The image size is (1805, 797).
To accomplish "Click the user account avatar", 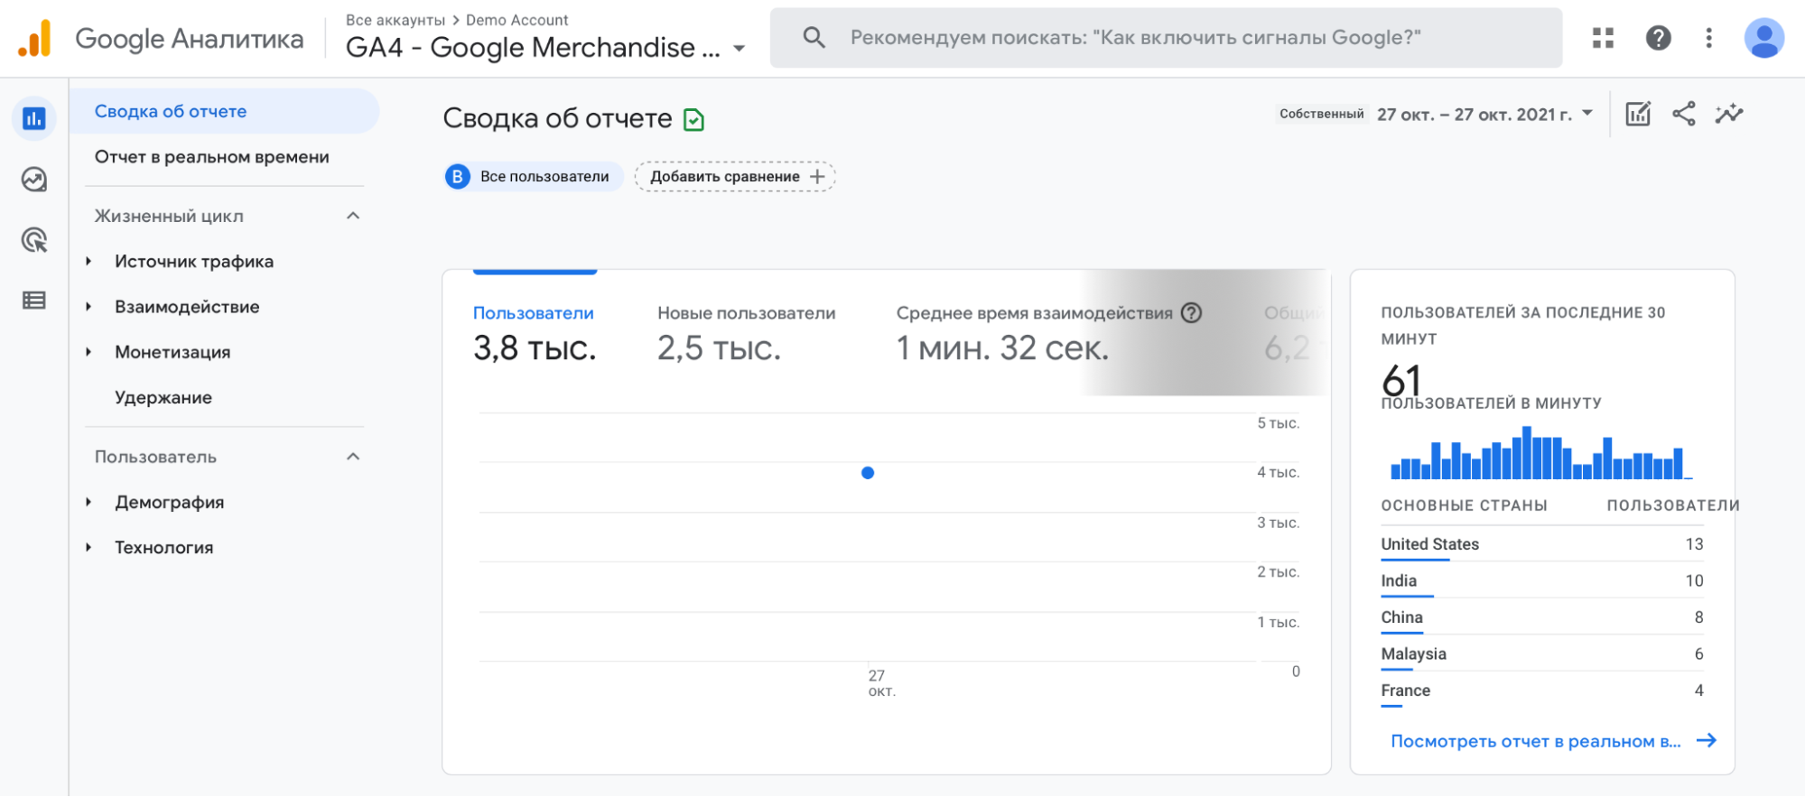I will click(1763, 38).
